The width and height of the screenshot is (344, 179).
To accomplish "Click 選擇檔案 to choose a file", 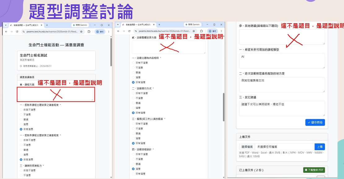I will pos(247,147).
